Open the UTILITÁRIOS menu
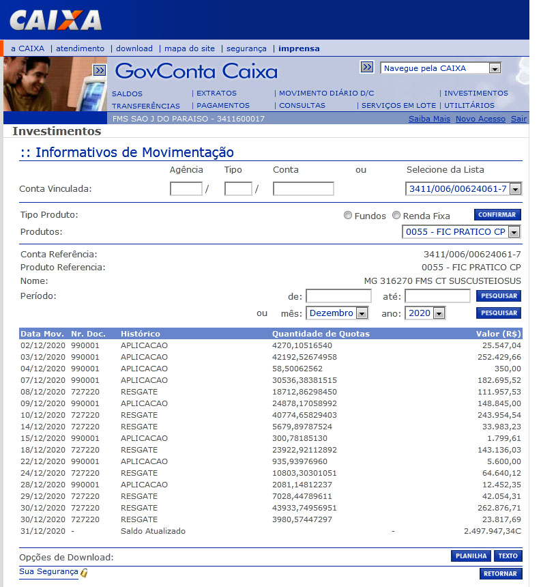Screen dimensions: 541x587 [x=469, y=106]
